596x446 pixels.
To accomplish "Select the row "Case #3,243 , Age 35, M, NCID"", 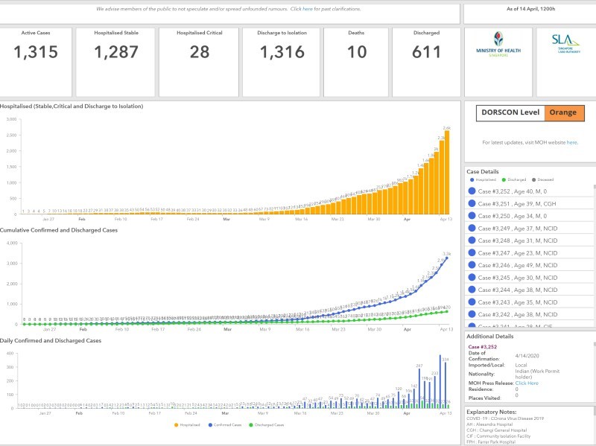I will (529, 302).
